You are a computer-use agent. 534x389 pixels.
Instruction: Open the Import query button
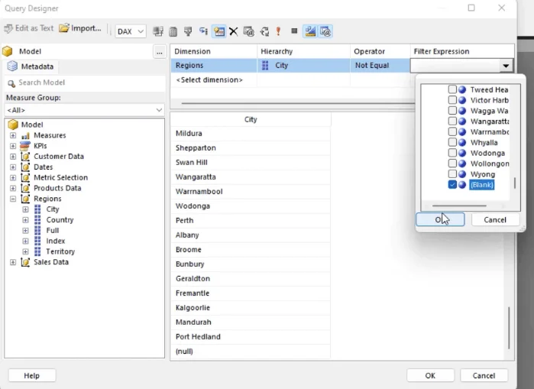click(x=80, y=28)
